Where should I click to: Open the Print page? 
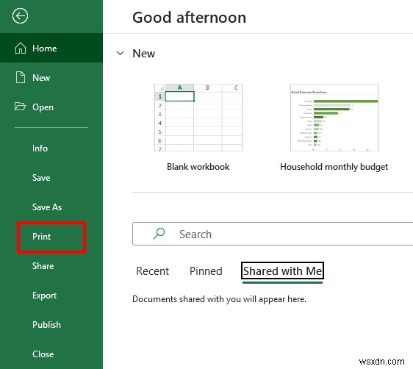click(42, 237)
